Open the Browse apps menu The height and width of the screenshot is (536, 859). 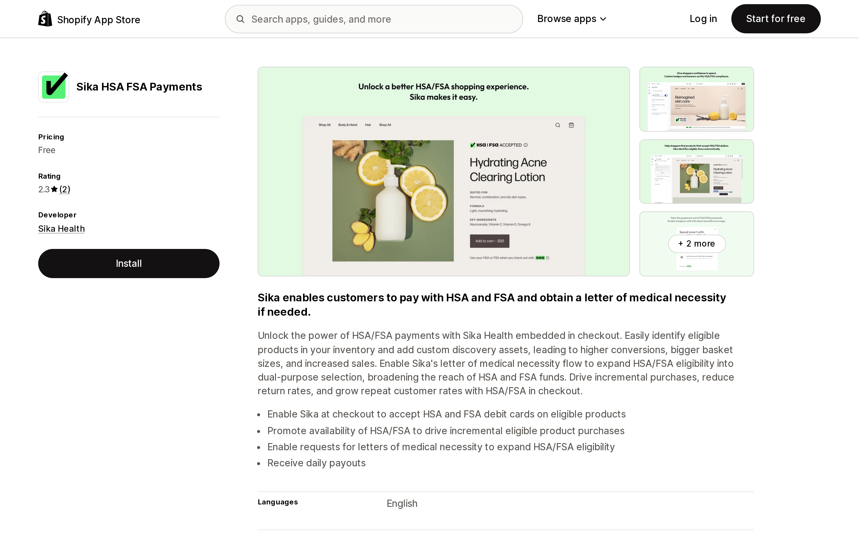[571, 19]
